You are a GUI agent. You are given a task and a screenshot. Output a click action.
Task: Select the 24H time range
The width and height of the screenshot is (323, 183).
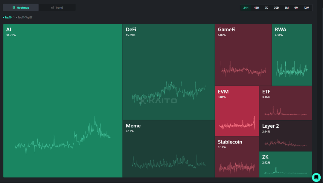pyautogui.click(x=246, y=7)
